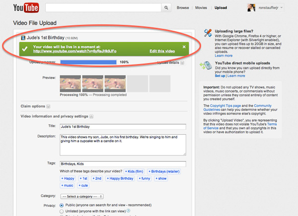298x216 pixels.
Task: Go to the Movies section
Action: coord(201,8)
